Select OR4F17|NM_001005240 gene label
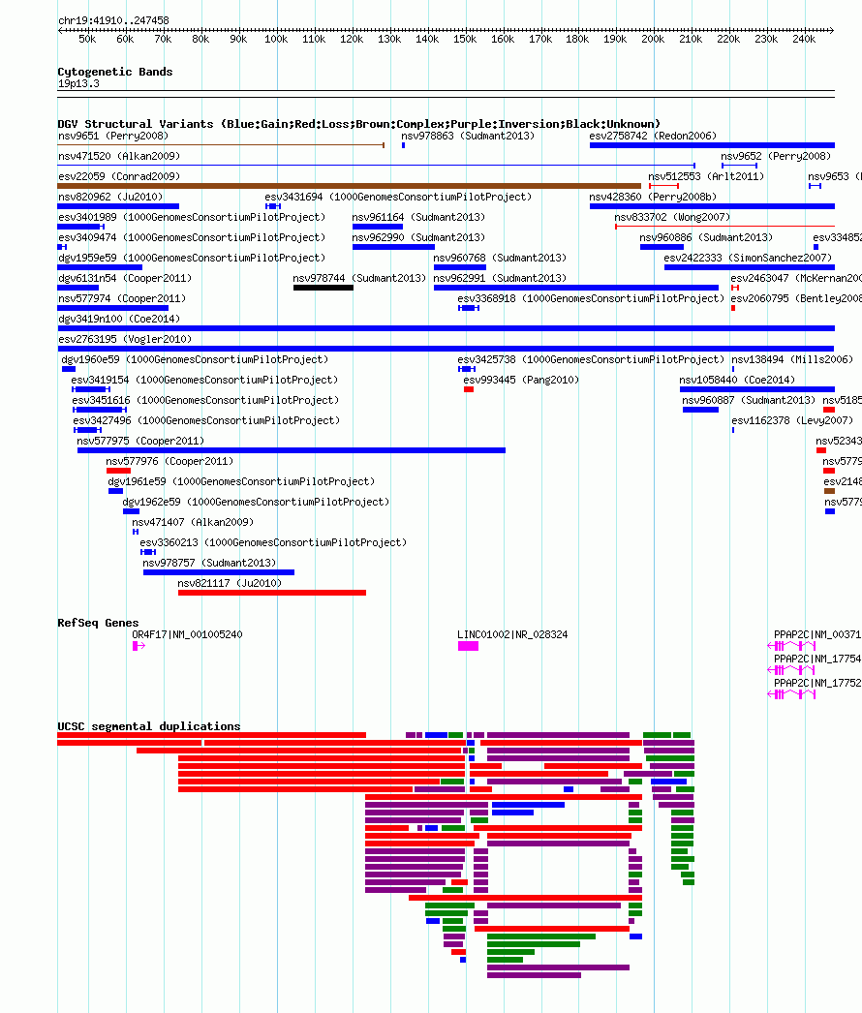The image size is (862, 1013). (x=187, y=635)
